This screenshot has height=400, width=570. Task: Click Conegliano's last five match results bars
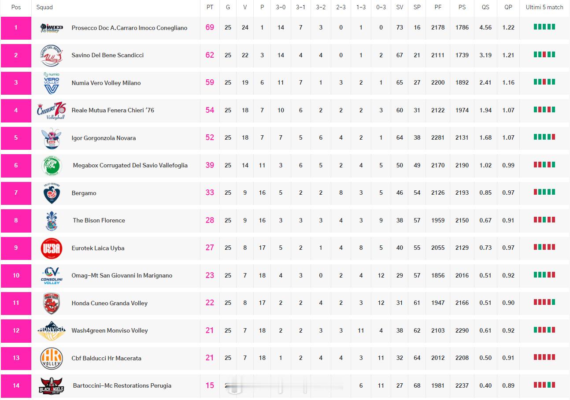coord(544,27)
